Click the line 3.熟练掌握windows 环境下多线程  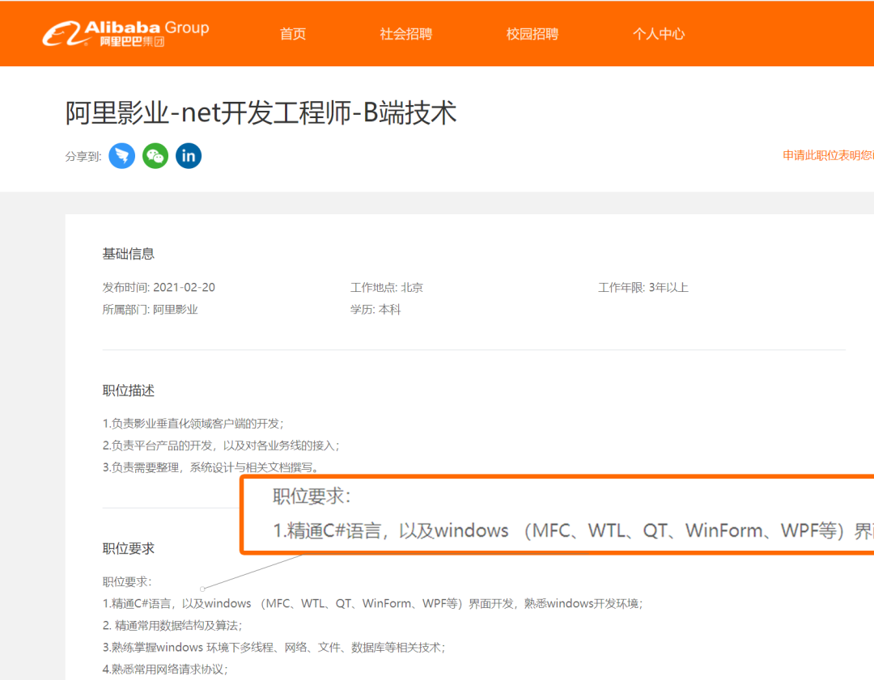tap(274, 647)
